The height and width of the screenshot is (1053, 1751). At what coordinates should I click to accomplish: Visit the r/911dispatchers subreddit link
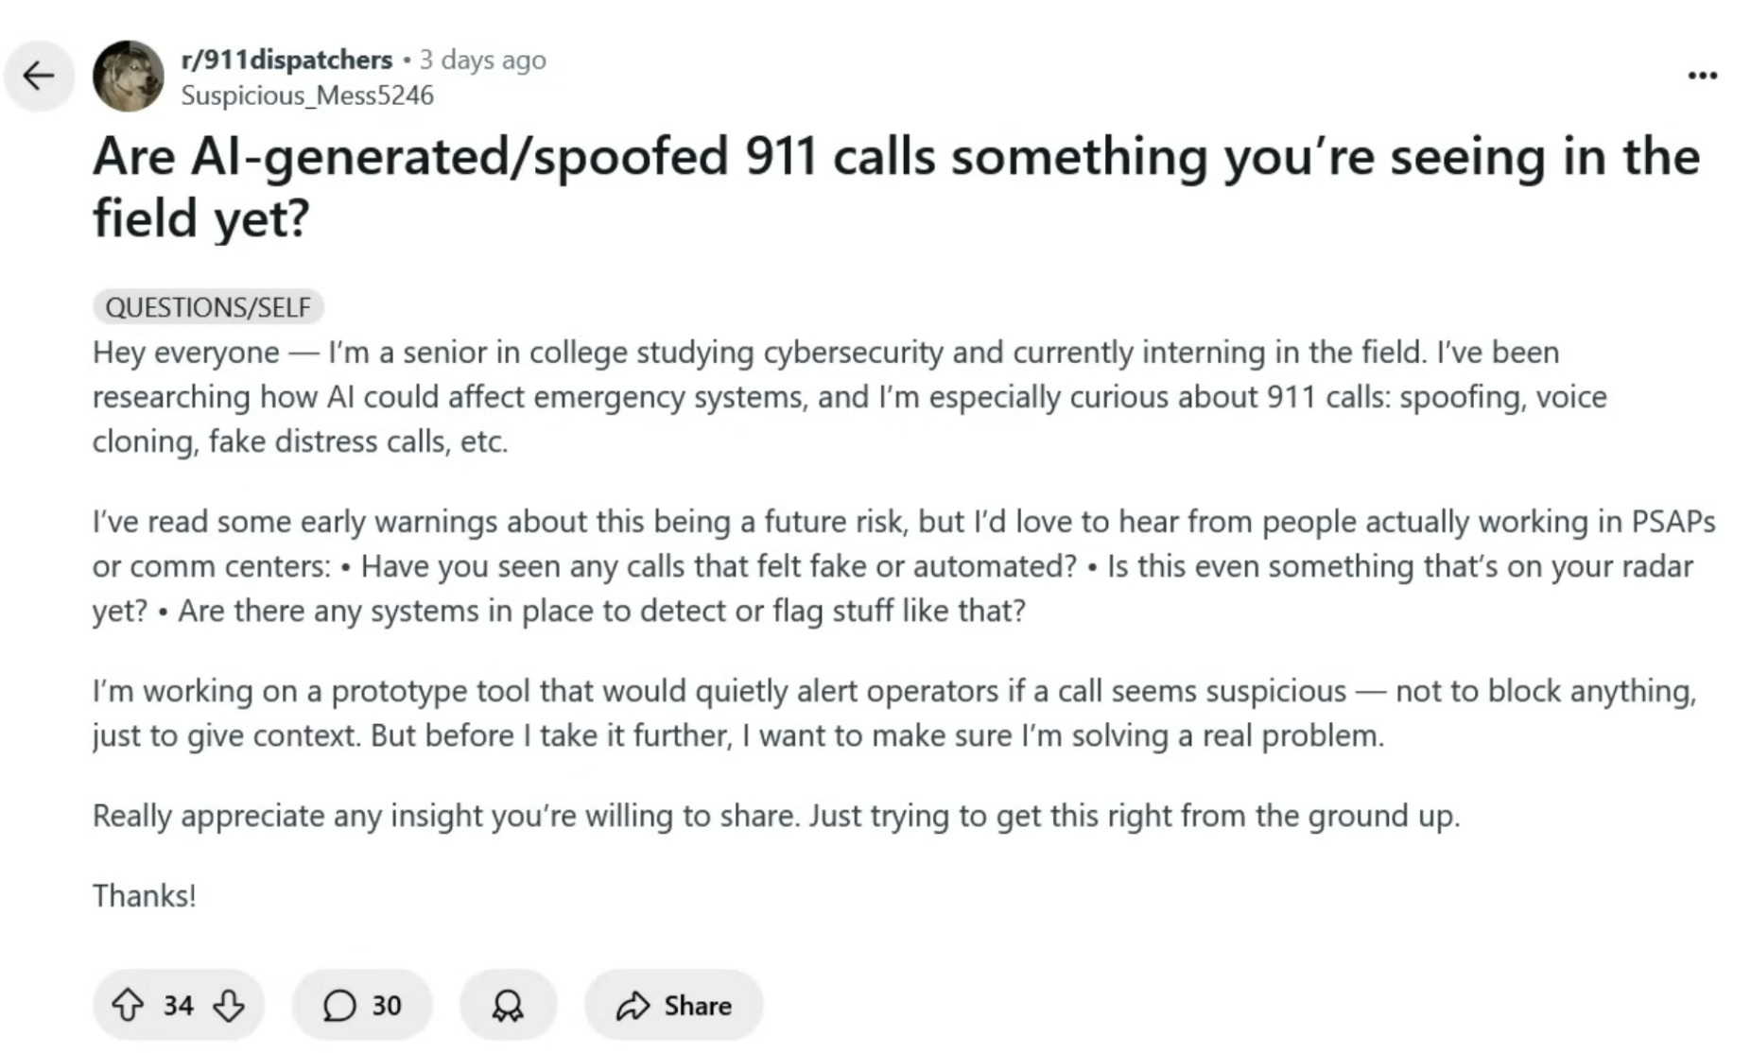point(286,60)
